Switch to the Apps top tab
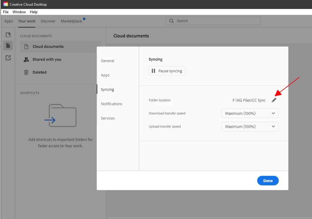The height and width of the screenshot is (219, 312). click(x=9, y=21)
